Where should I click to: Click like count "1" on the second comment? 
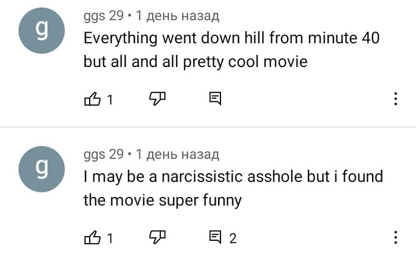click(109, 239)
